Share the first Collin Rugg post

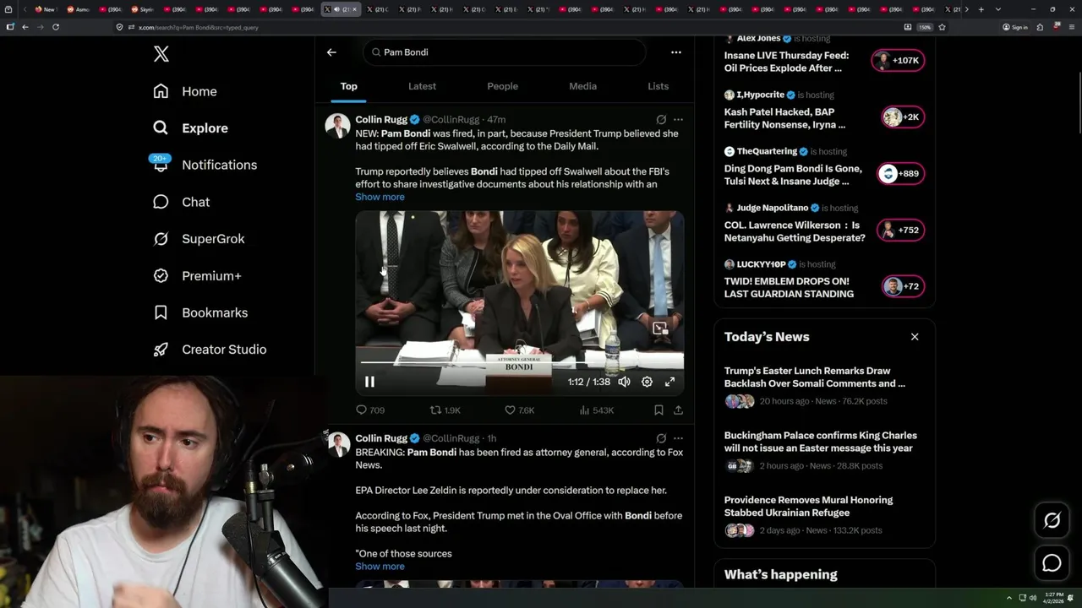pos(678,410)
